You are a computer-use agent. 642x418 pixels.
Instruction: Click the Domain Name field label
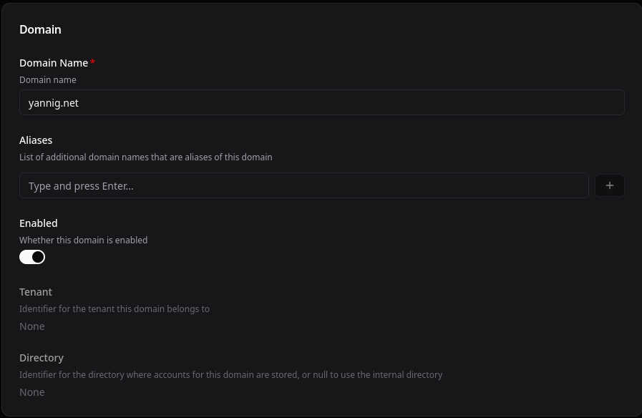coord(54,63)
